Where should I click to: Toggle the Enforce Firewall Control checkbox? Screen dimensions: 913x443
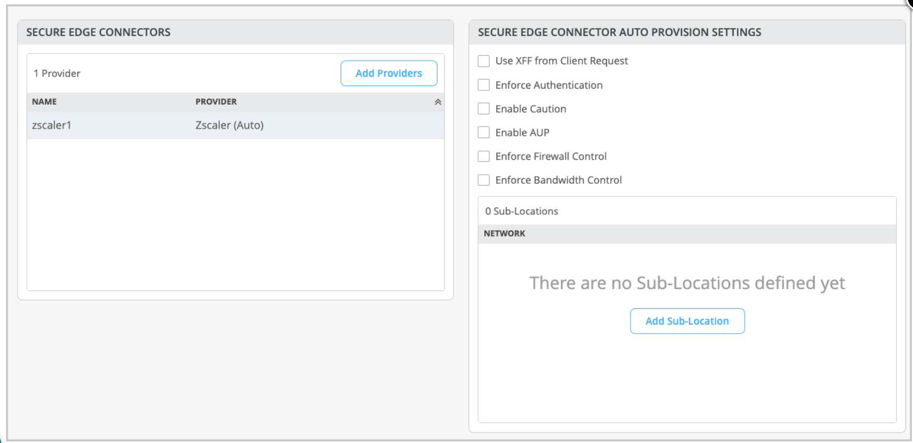pos(484,156)
